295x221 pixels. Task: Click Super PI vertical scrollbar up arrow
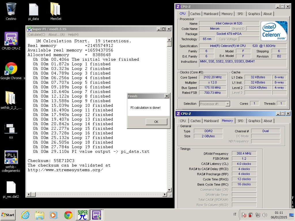tap(169, 40)
